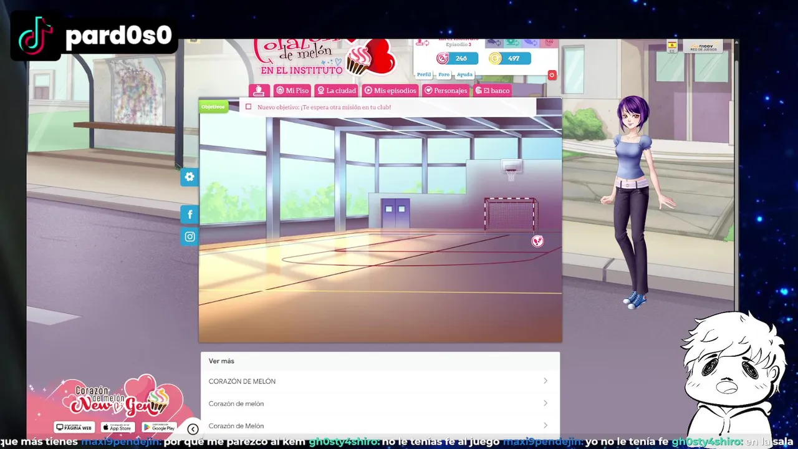Click the Ver más heading
The image size is (798, 449).
pos(221,361)
